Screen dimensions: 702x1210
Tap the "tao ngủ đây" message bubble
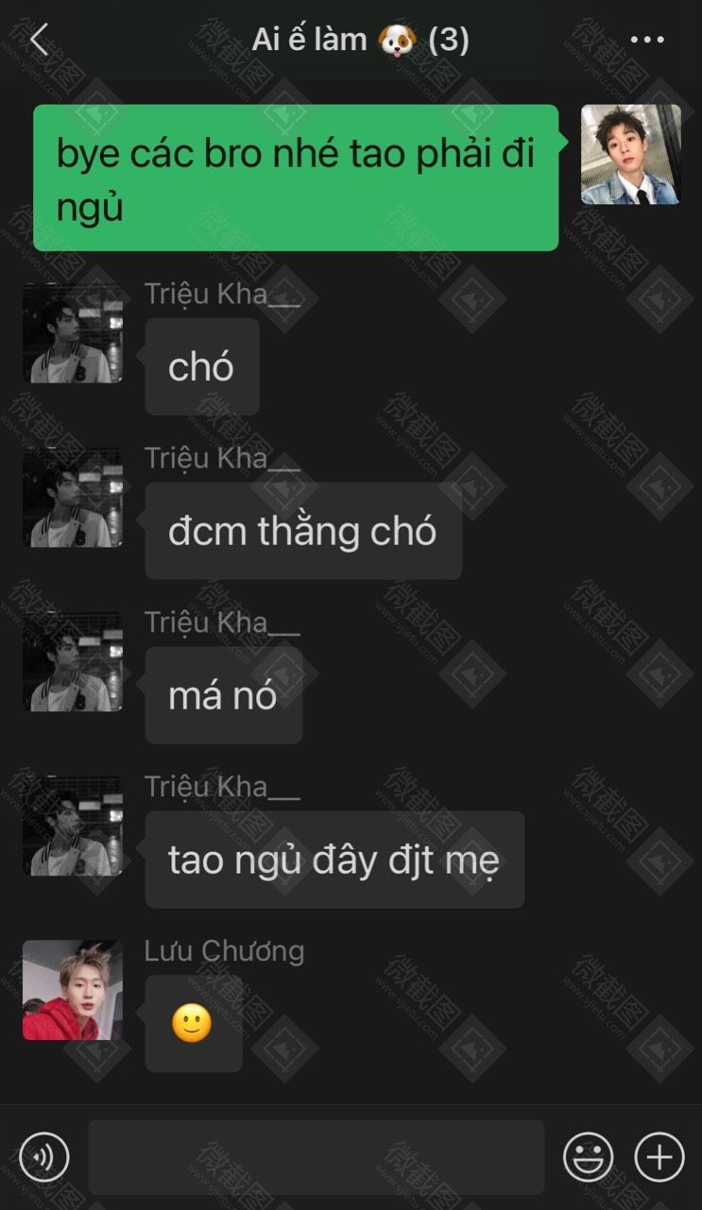tap(334, 860)
